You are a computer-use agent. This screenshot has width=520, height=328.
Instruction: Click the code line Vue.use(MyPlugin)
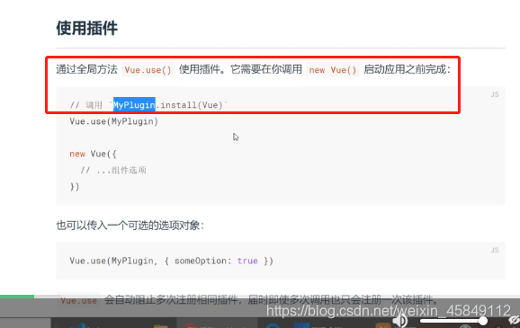coord(113,121)
